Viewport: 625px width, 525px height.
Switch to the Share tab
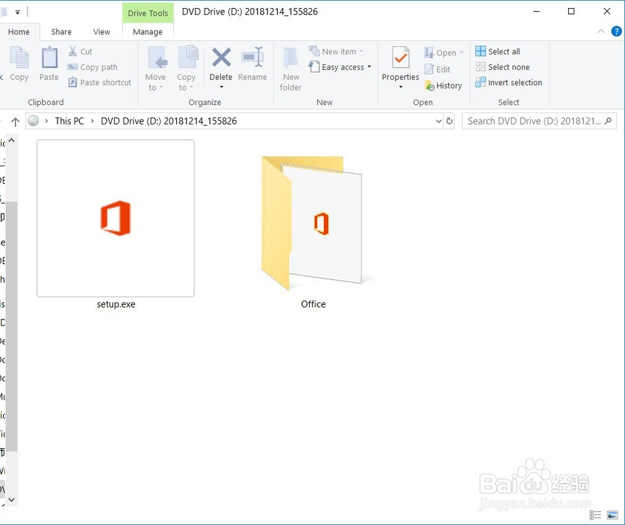61,32
